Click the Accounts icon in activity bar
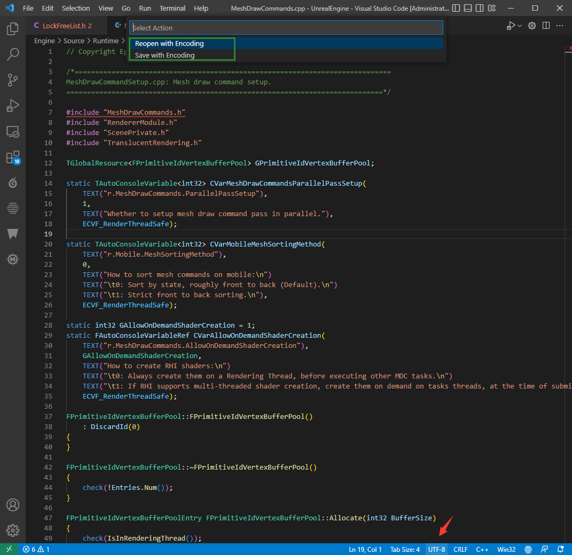 13,505
